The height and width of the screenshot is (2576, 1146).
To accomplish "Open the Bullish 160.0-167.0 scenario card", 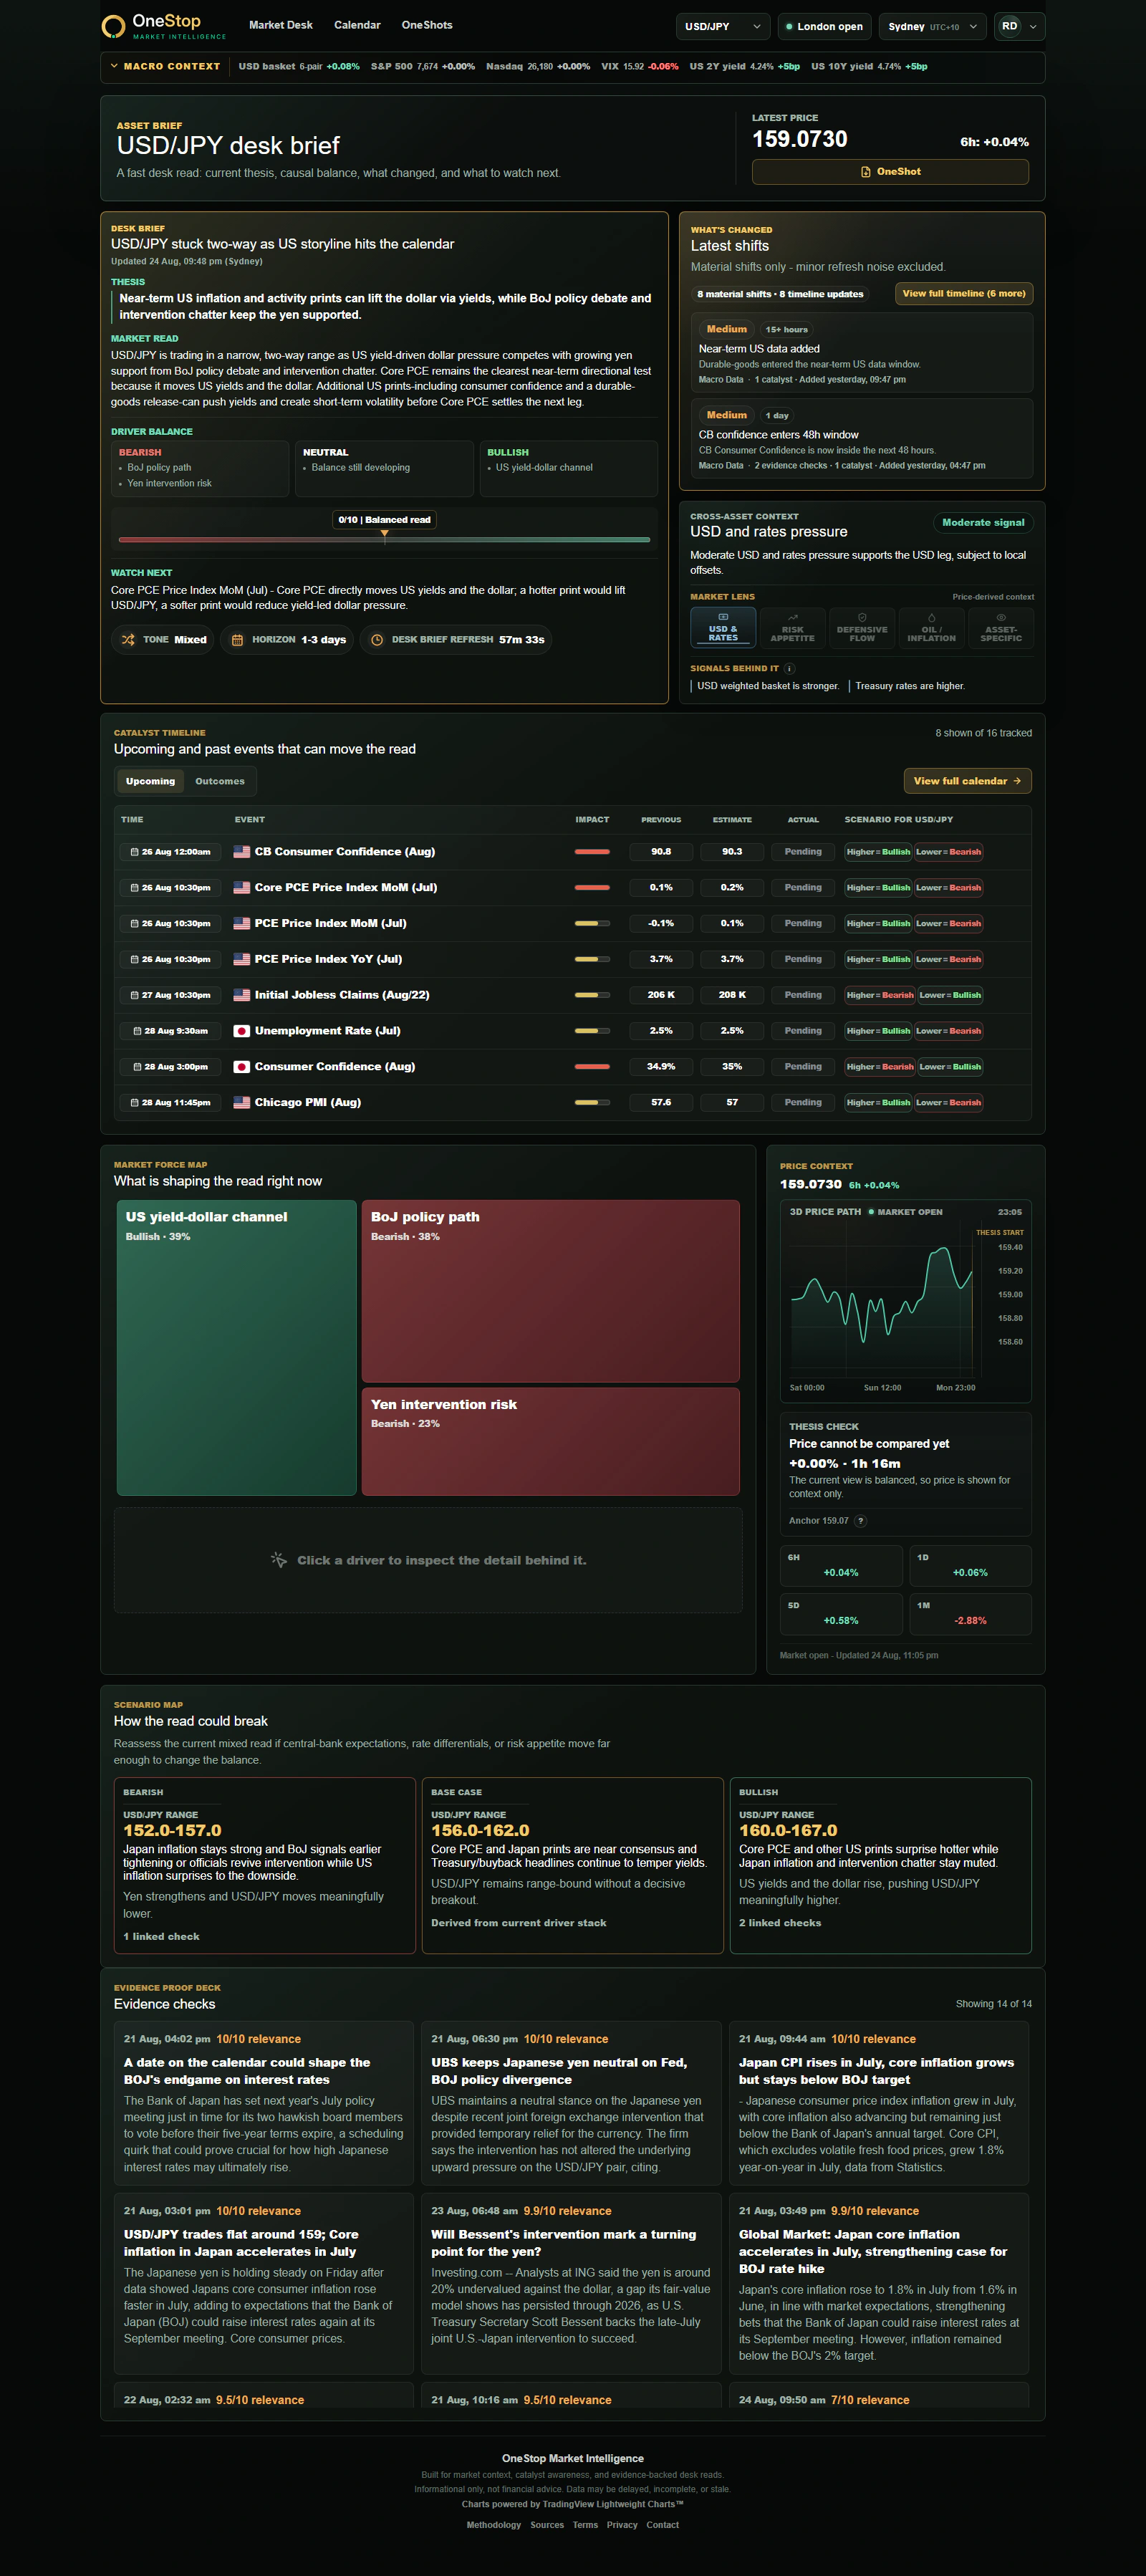I will pyautogui.click(x=880, y=1865).
